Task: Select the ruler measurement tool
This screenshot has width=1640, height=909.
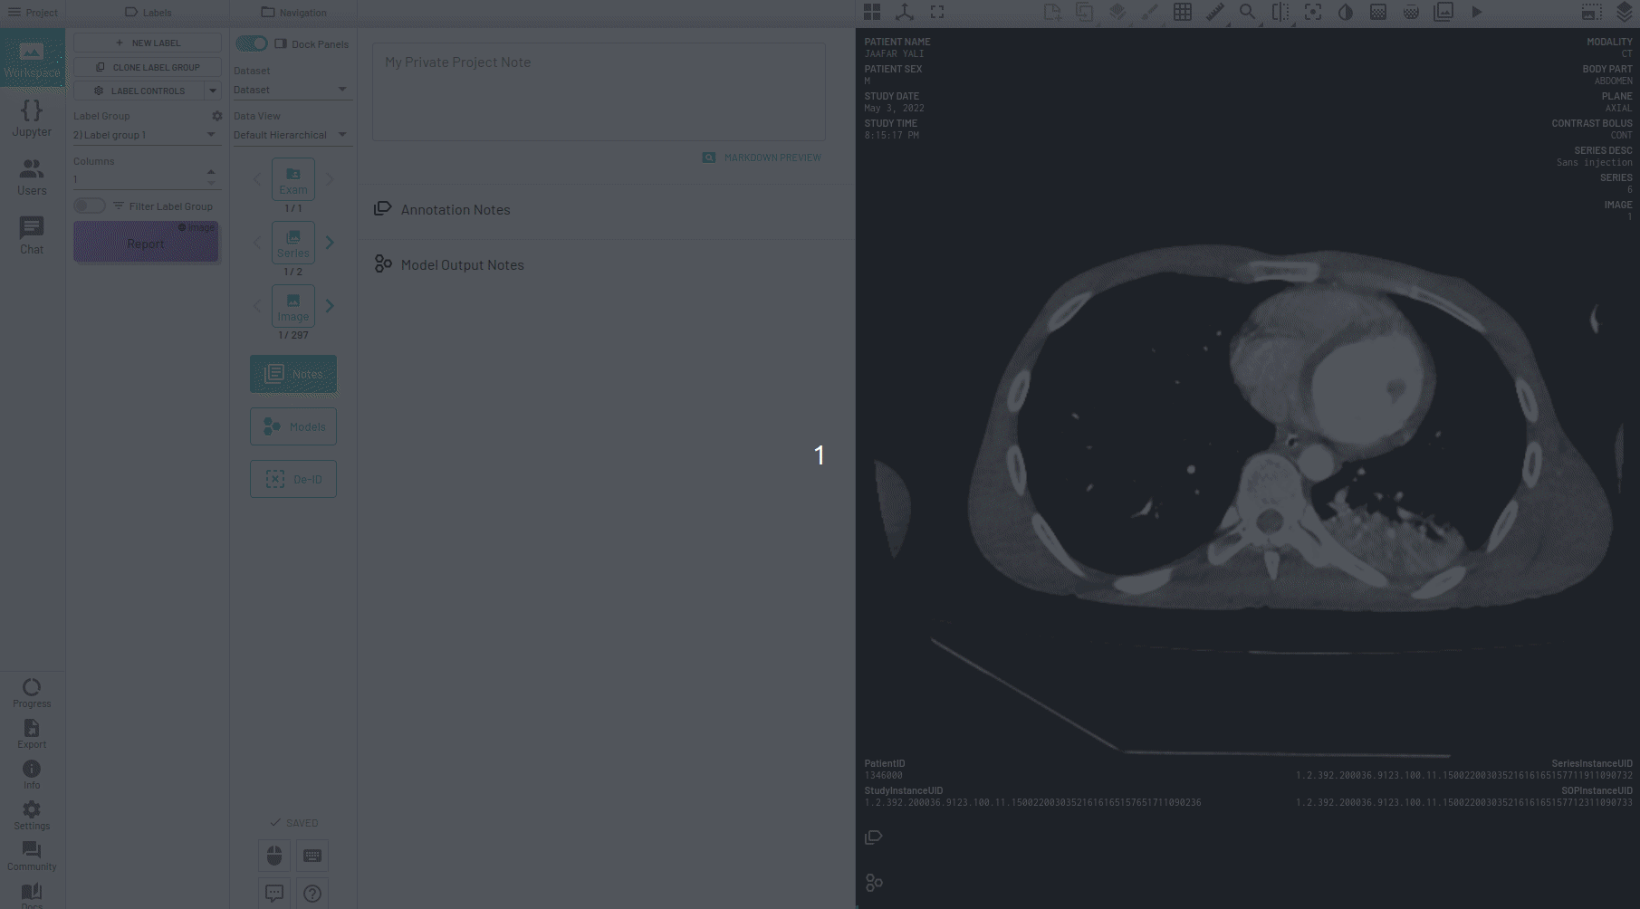Action: point(1214,12)
